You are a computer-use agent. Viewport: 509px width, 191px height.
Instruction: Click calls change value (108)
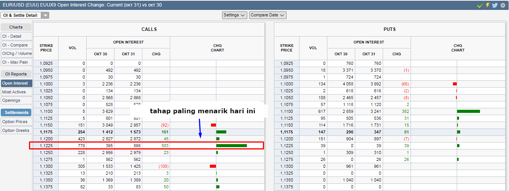pyautogui.click(x=163, y=166)
